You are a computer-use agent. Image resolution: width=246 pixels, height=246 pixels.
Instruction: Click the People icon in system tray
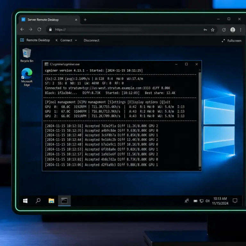[x=187, y=201]
